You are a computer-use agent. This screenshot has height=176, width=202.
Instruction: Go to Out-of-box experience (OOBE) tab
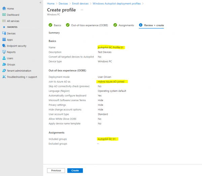(x=87, y=25)
